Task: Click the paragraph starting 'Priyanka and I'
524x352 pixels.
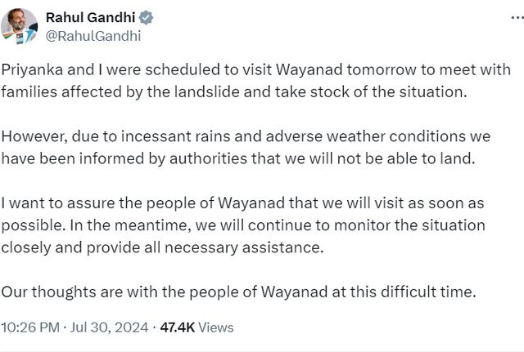Action: pos(256,81)
